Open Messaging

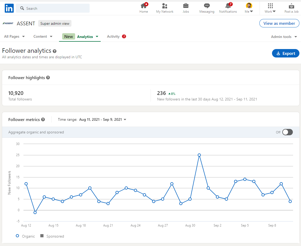(x=207, y=8)
